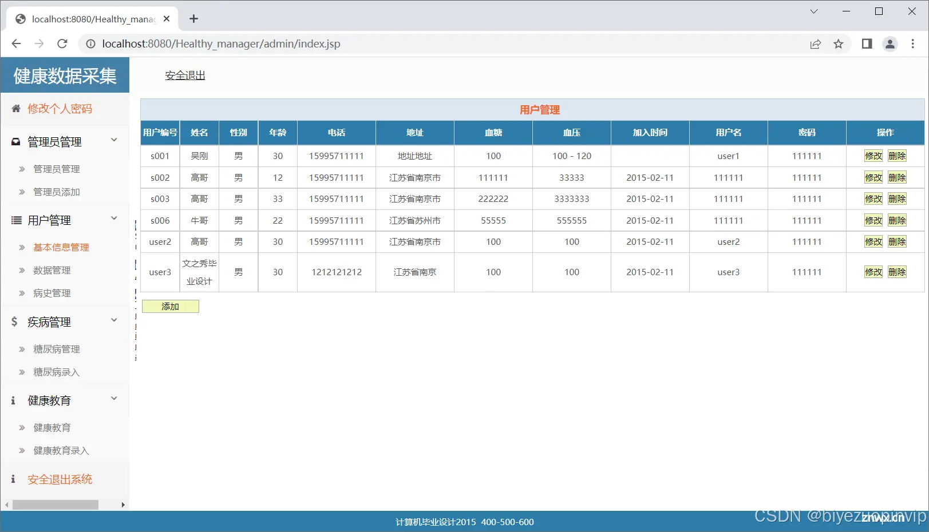Click 删除 for user s002
Image resolution: width=929 pixels, height=532 pixels.
(x=897, y=178)
